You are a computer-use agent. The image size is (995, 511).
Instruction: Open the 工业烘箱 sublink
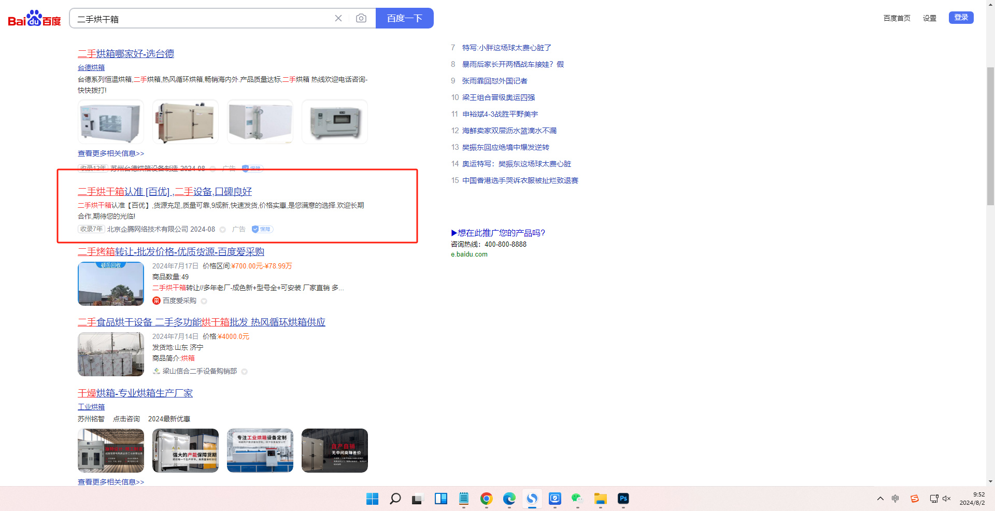(x=91, y=407)
